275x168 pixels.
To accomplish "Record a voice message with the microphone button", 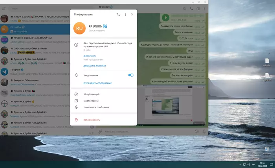I will pyautogui.click(x=204, y=131).
